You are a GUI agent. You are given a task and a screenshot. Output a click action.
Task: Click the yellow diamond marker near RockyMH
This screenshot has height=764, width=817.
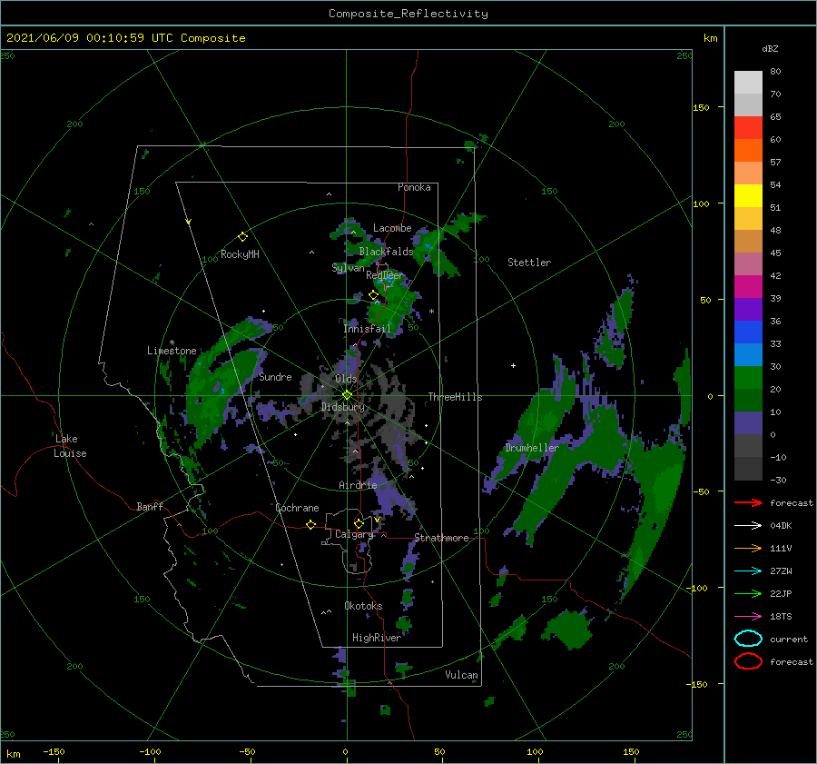coord(242,237)
